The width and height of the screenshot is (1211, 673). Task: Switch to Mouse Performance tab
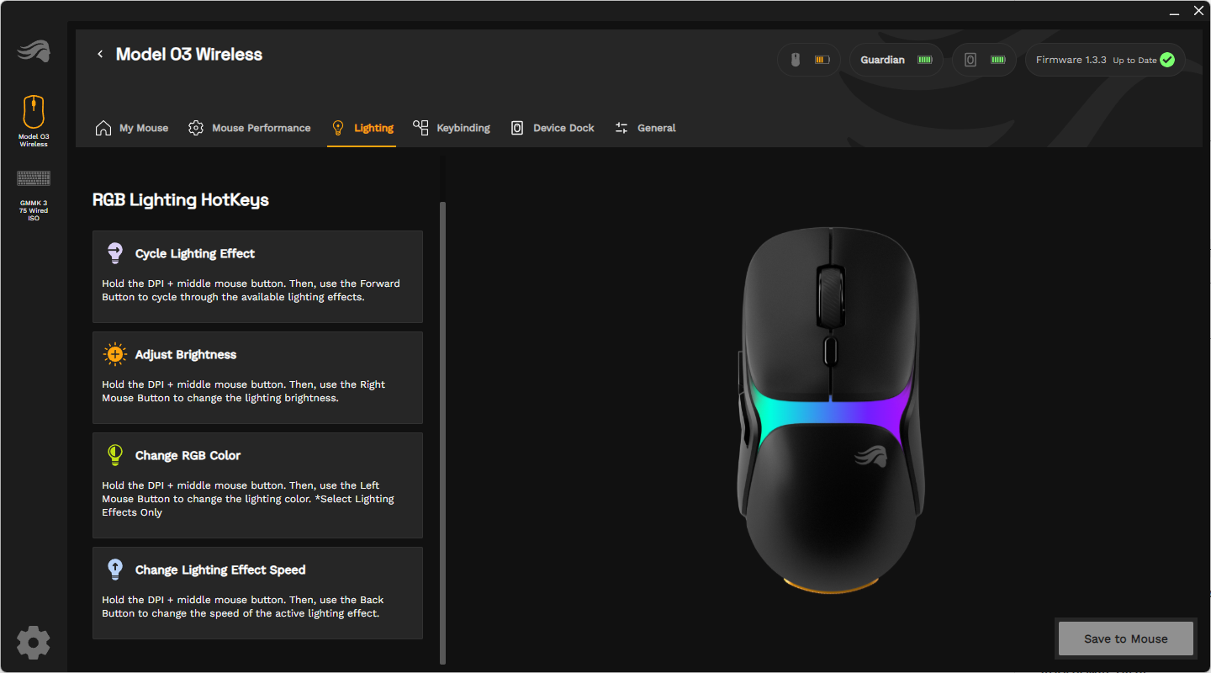[249, 128]
